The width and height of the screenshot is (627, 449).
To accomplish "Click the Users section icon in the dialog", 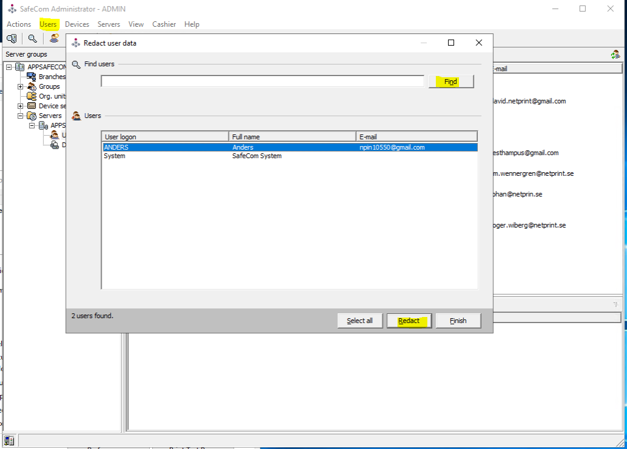I will click(x=76, y=116).
